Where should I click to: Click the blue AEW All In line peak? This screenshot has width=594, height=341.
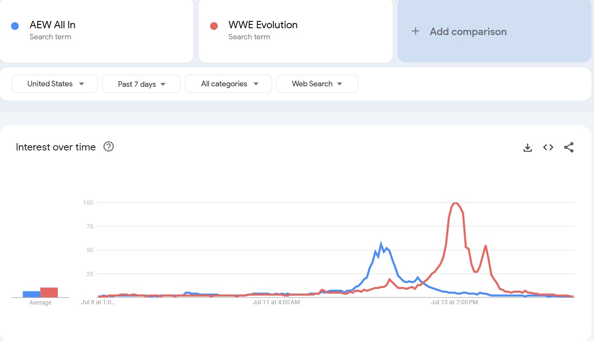[x=381, y=244]
